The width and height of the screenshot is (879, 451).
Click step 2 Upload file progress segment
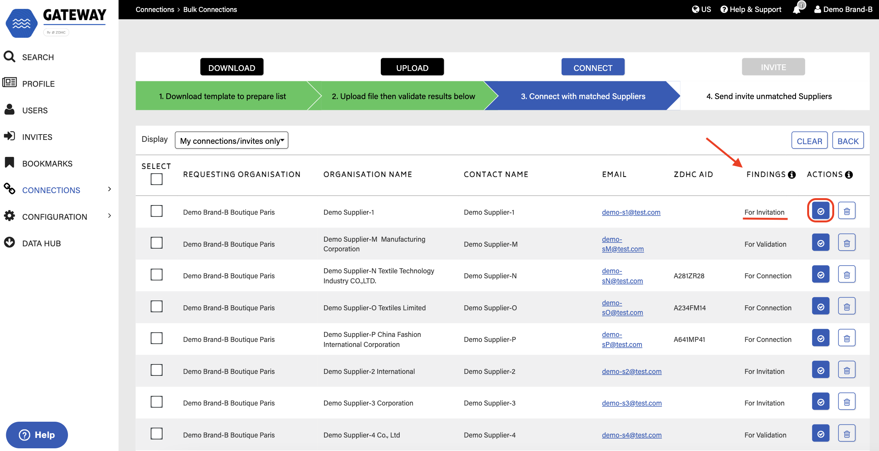click(x=403, y=96)
